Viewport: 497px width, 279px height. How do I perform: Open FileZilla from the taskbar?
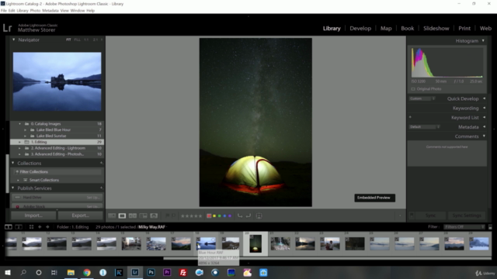[x=183, y=272]
